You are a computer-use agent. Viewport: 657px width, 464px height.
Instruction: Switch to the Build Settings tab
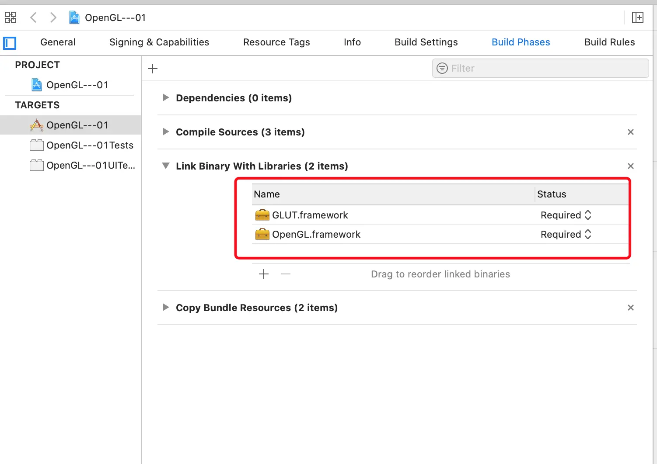[426, 42]
